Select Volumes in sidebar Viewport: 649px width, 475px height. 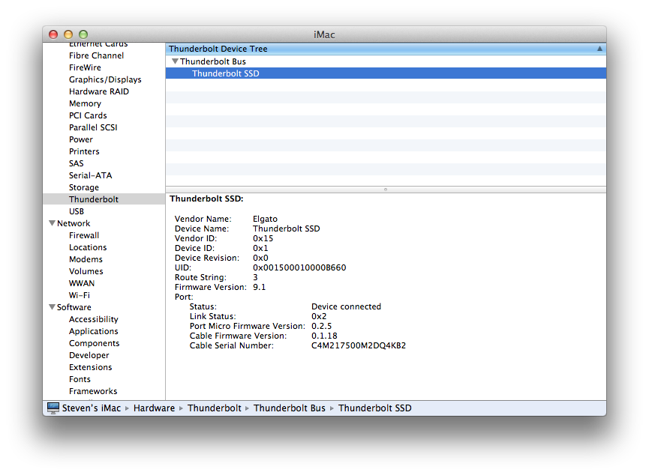click(86, 271)
